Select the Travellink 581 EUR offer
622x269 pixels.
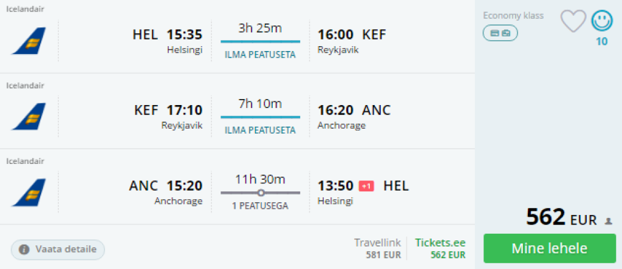click(x=377, y=248)
